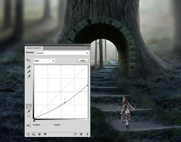Open the Custom curves preset dropdown
This screenshot has height=142, width=181.
(62, 53)
